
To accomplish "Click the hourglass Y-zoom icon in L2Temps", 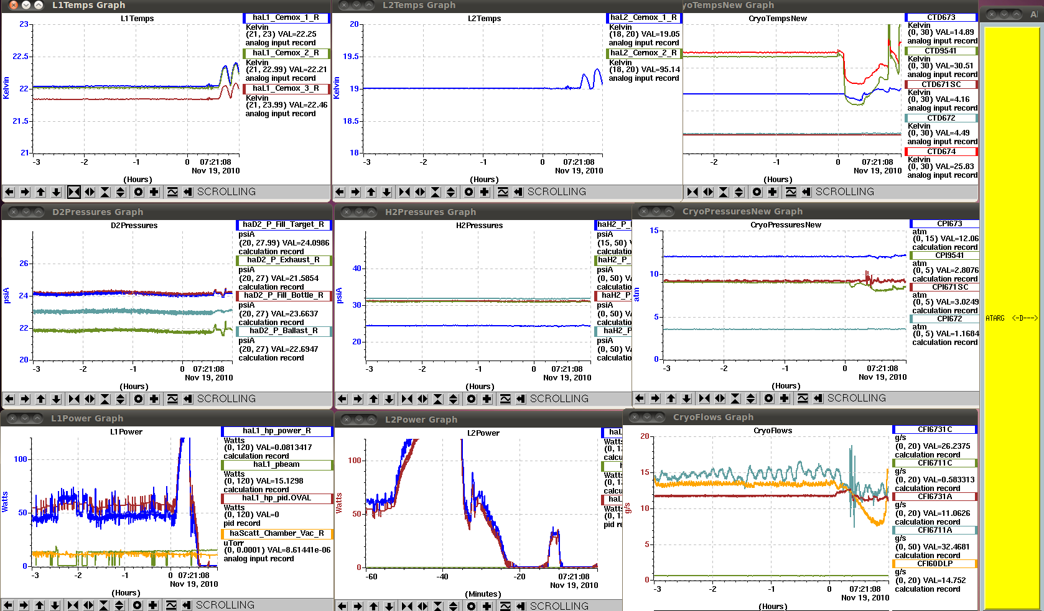I will coord(436,192).
